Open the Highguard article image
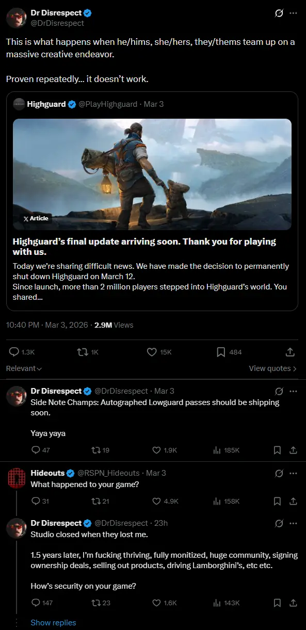The width and height of the screenshot is (306, 630). pos(152,174)
